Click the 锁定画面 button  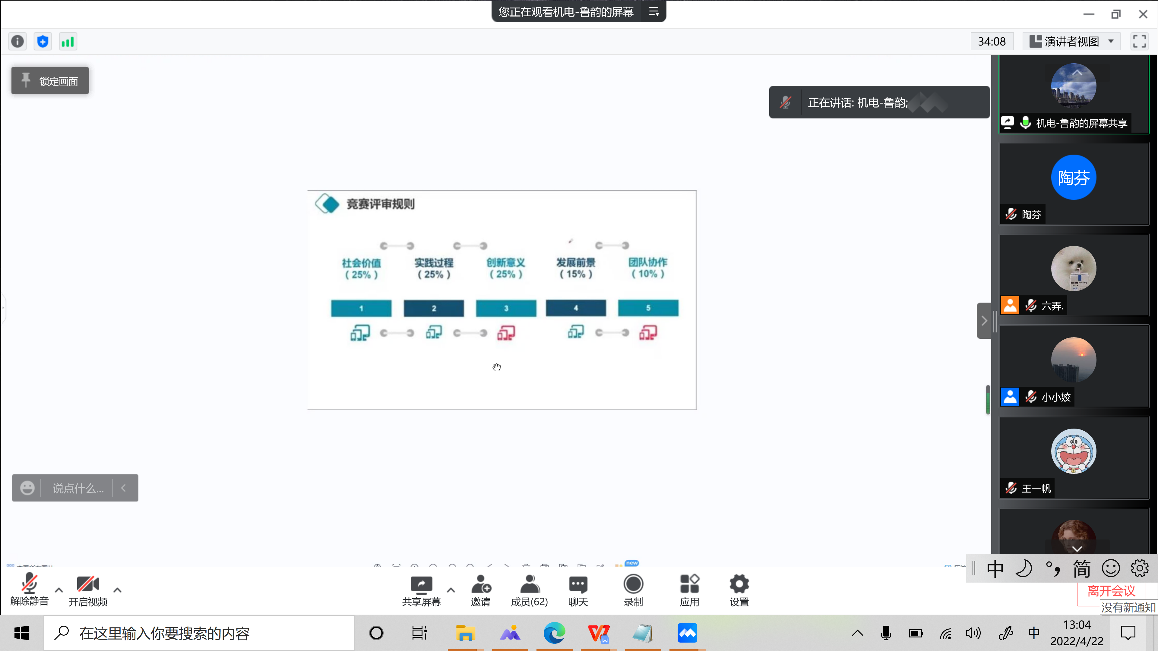(50, 81)
